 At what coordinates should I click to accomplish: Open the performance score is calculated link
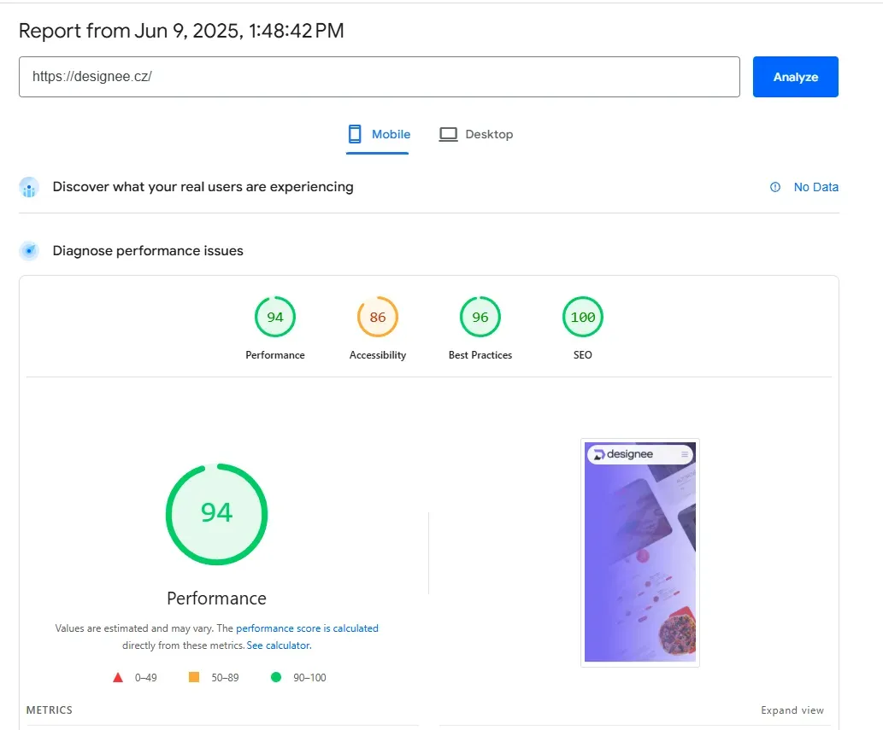pyautogui.click(x=307, y=628)
